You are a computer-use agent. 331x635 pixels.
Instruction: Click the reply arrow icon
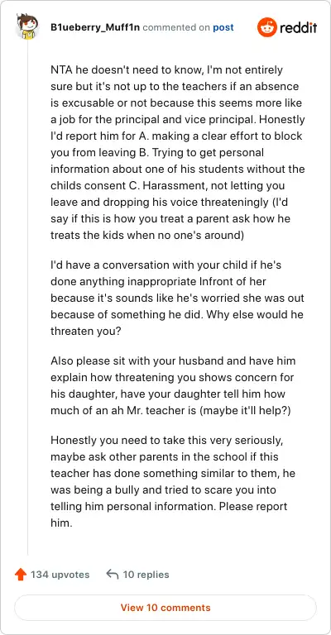pos(112,574)
